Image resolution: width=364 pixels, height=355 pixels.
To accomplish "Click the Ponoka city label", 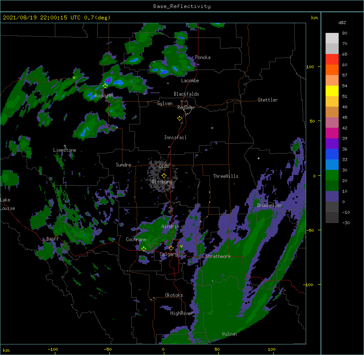I will pos(203,57).
